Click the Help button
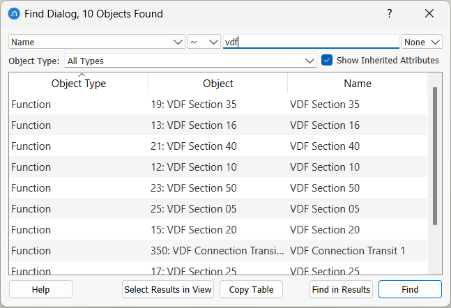 click(40, 289)
